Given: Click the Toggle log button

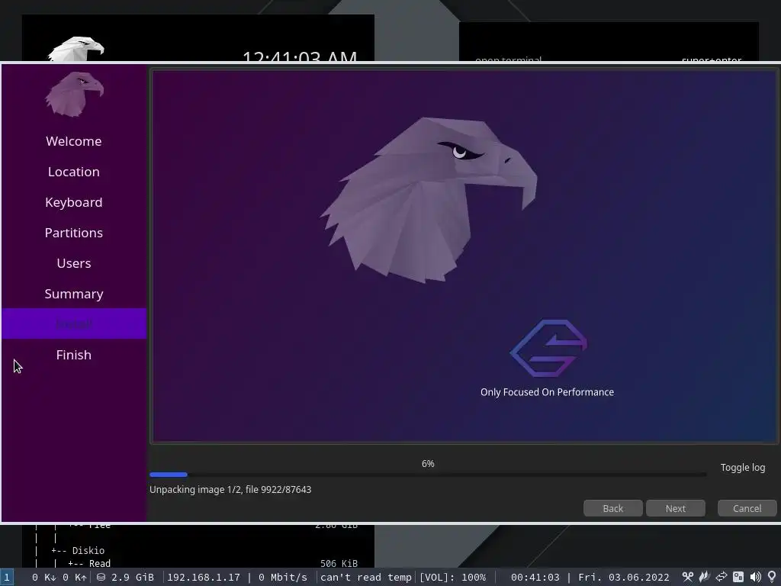Looking at the screenshot, I should (743, 468).
